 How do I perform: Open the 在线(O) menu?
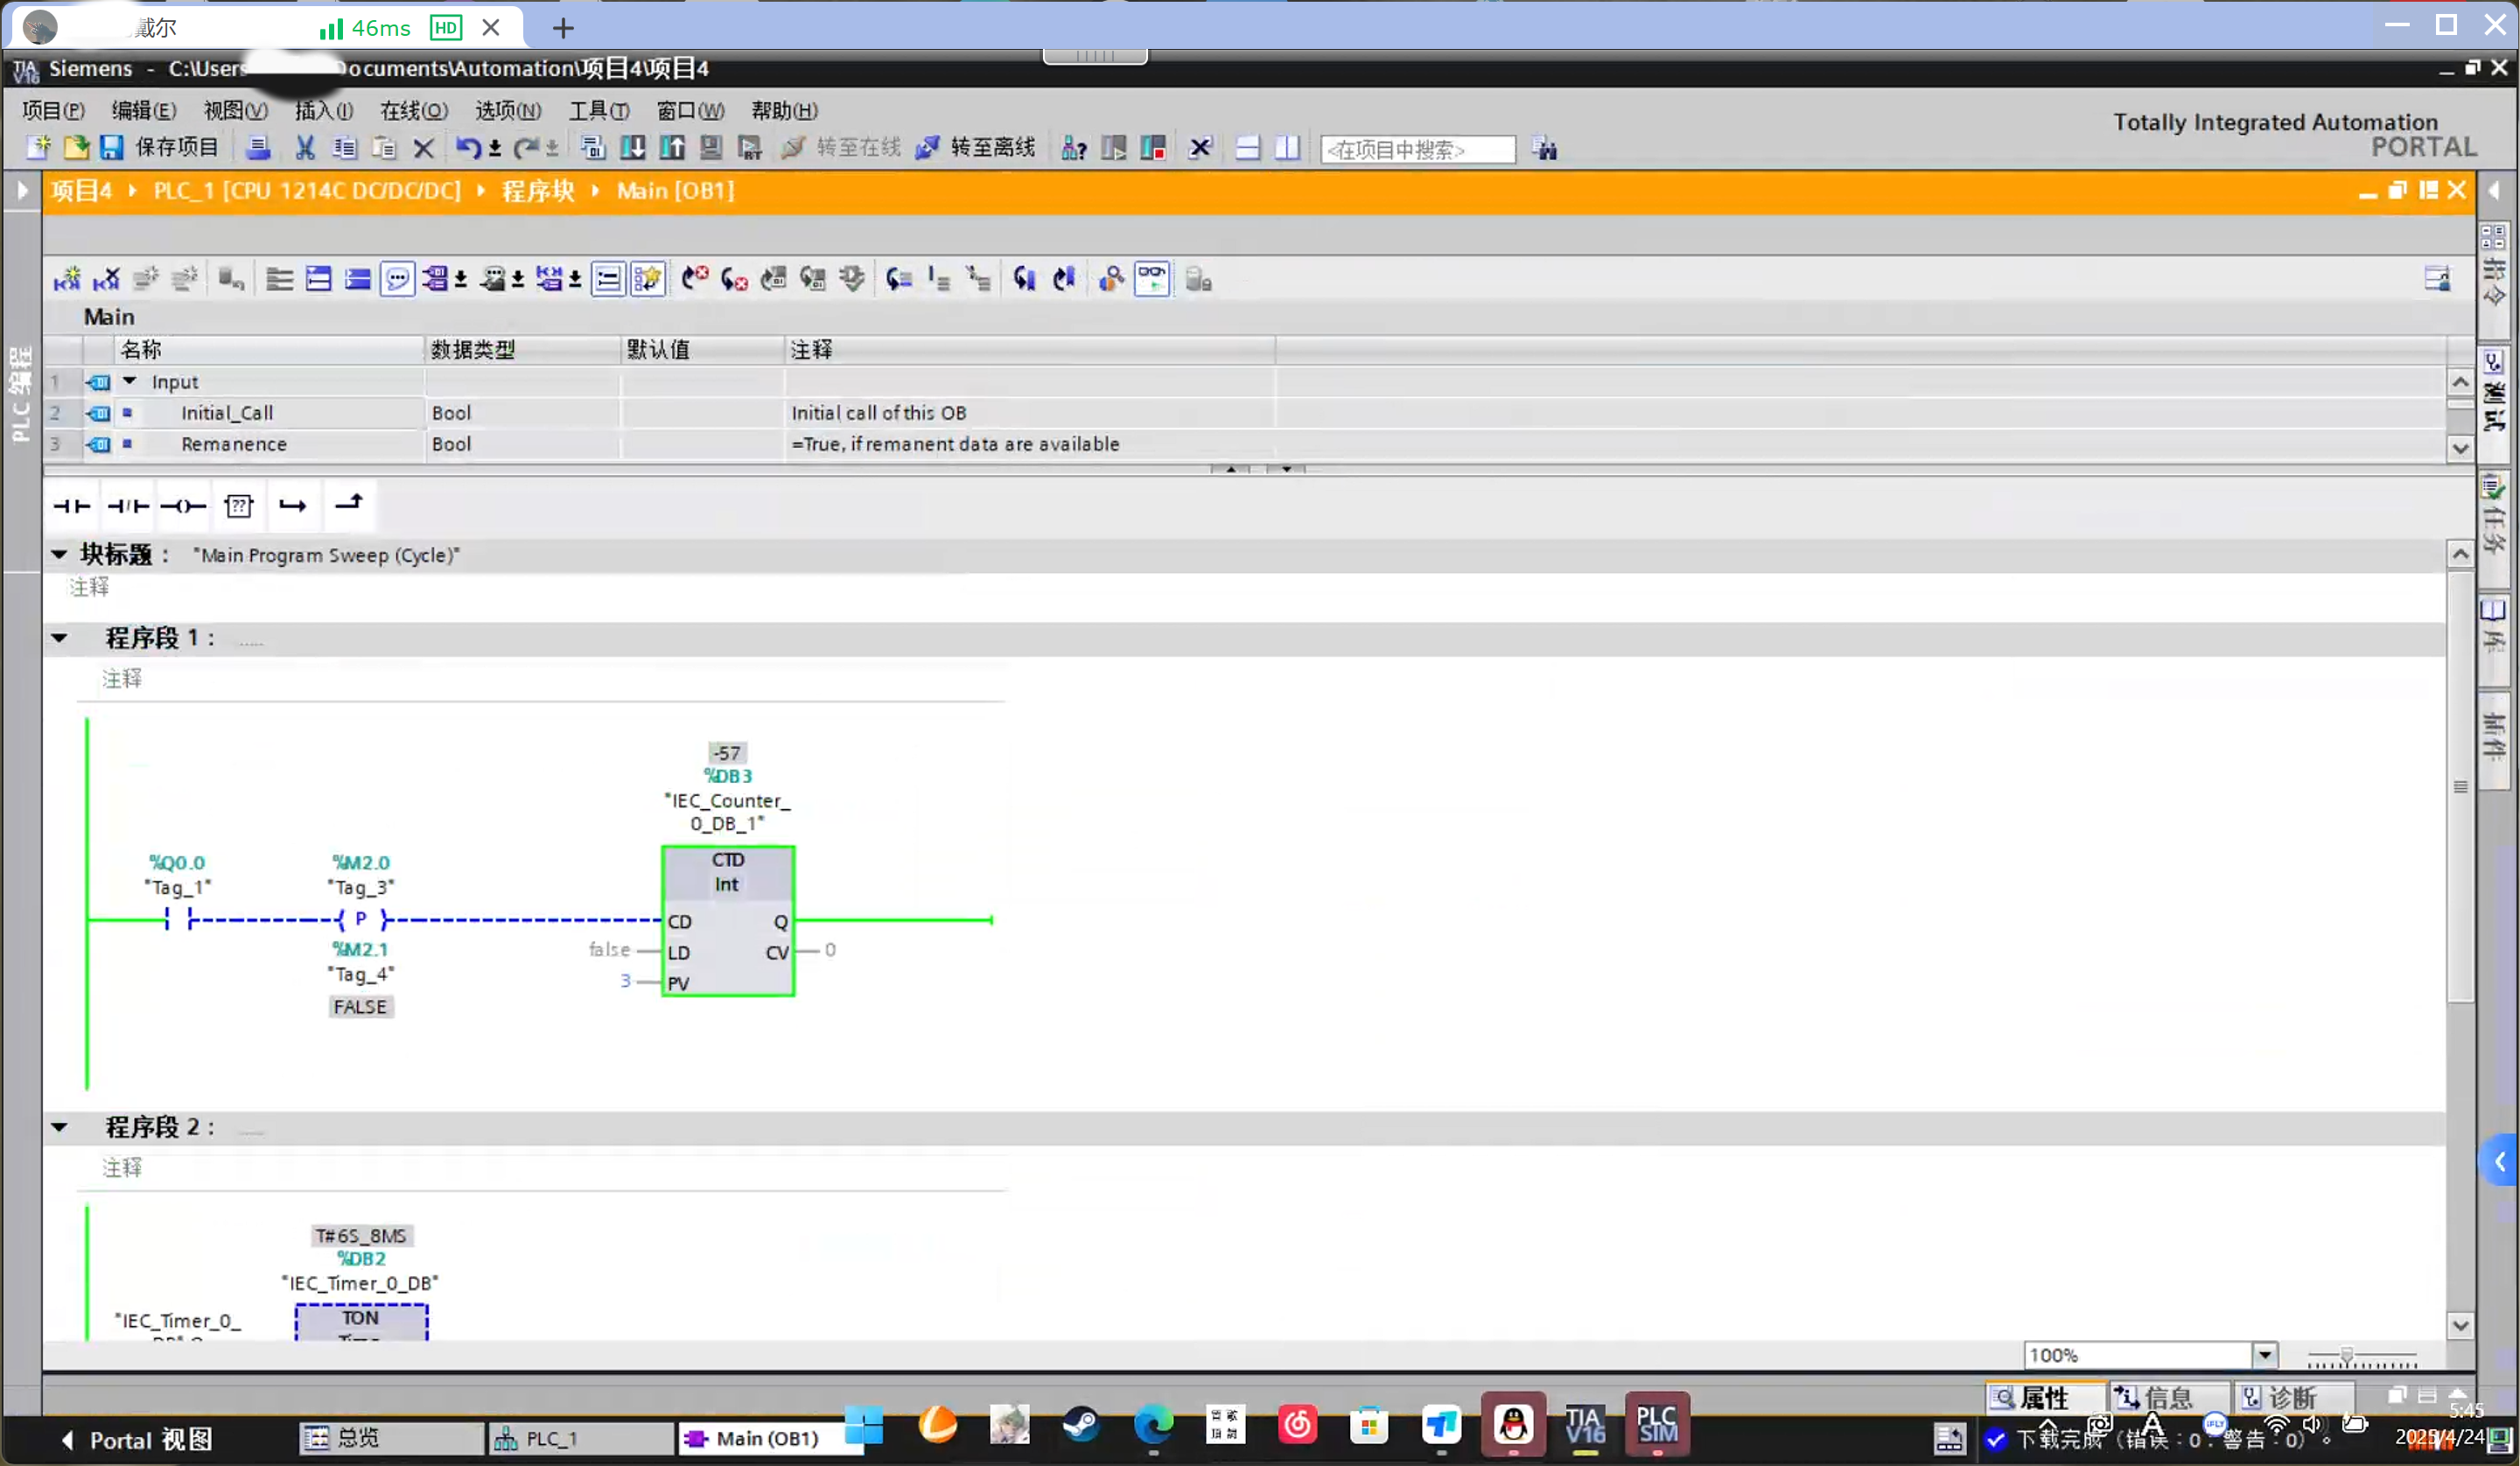click(x=413, y=110)
